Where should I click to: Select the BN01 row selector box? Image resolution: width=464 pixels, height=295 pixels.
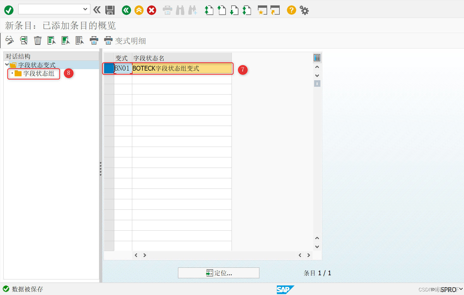pyautogui.click(x=109, y=69)
